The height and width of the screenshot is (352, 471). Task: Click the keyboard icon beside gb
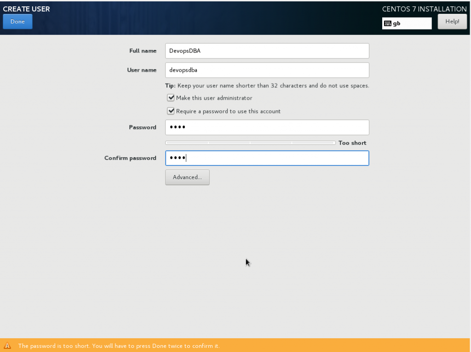[x=388, y=23]
